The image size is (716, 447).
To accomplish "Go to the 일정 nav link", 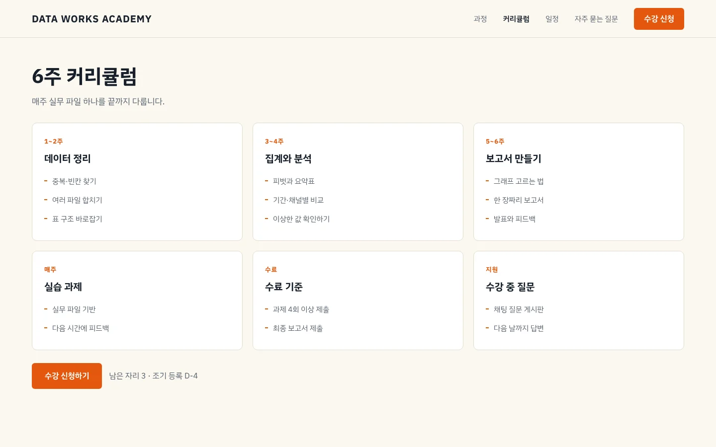I will 552,19.
